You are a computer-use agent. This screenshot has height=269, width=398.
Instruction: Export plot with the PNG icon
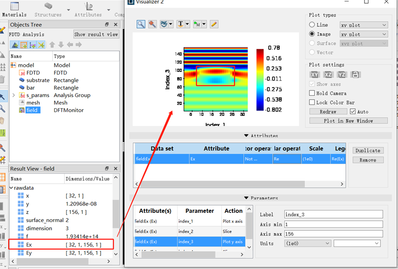[x=164, y=24]
